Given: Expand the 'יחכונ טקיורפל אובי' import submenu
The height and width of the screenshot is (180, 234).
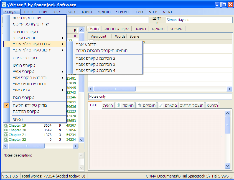Looking at the screenshot, I should (35, 50).
